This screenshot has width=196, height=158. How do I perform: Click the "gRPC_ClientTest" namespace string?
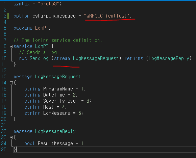(106, 16)
